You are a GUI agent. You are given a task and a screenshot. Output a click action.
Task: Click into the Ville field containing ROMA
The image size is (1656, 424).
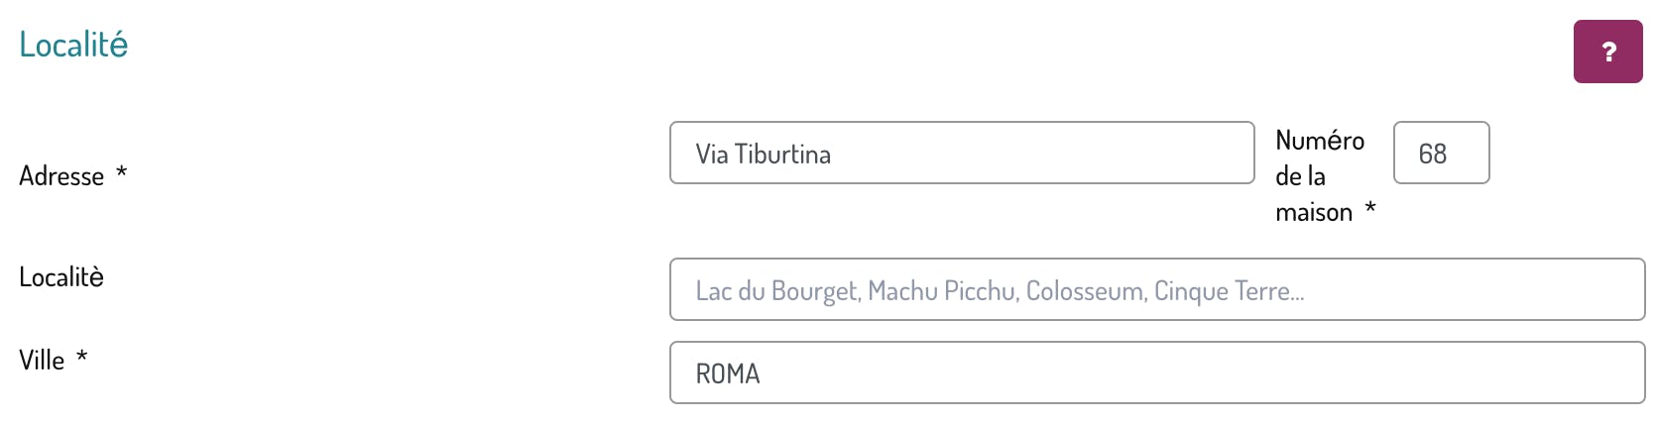click(x=1157, y=372)
